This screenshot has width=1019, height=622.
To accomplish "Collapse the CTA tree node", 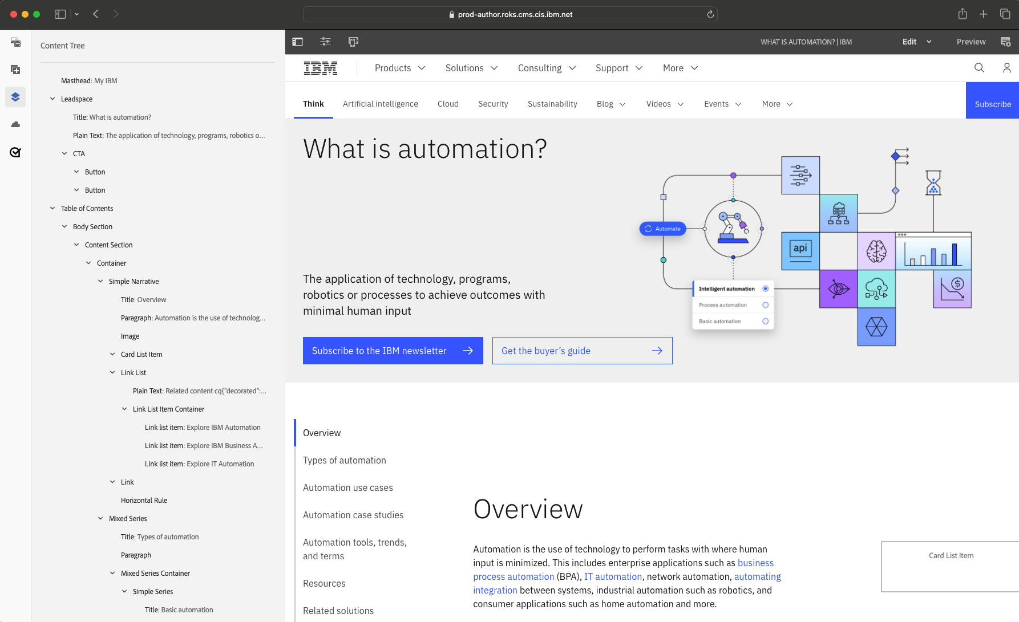I will click(64, 153).
